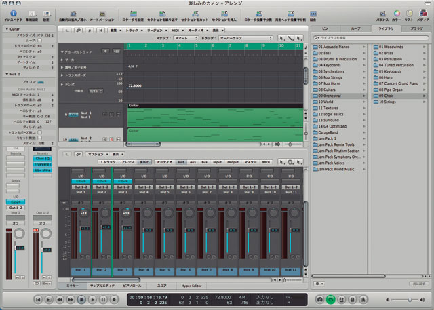
Task: Open the Lists (リスト) toolbar icon
Action: [x=409, y=14]
